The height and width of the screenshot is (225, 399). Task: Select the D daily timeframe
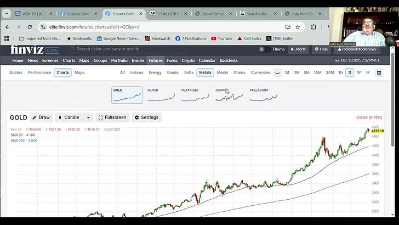pyautogui.click(x=350, y=72)
